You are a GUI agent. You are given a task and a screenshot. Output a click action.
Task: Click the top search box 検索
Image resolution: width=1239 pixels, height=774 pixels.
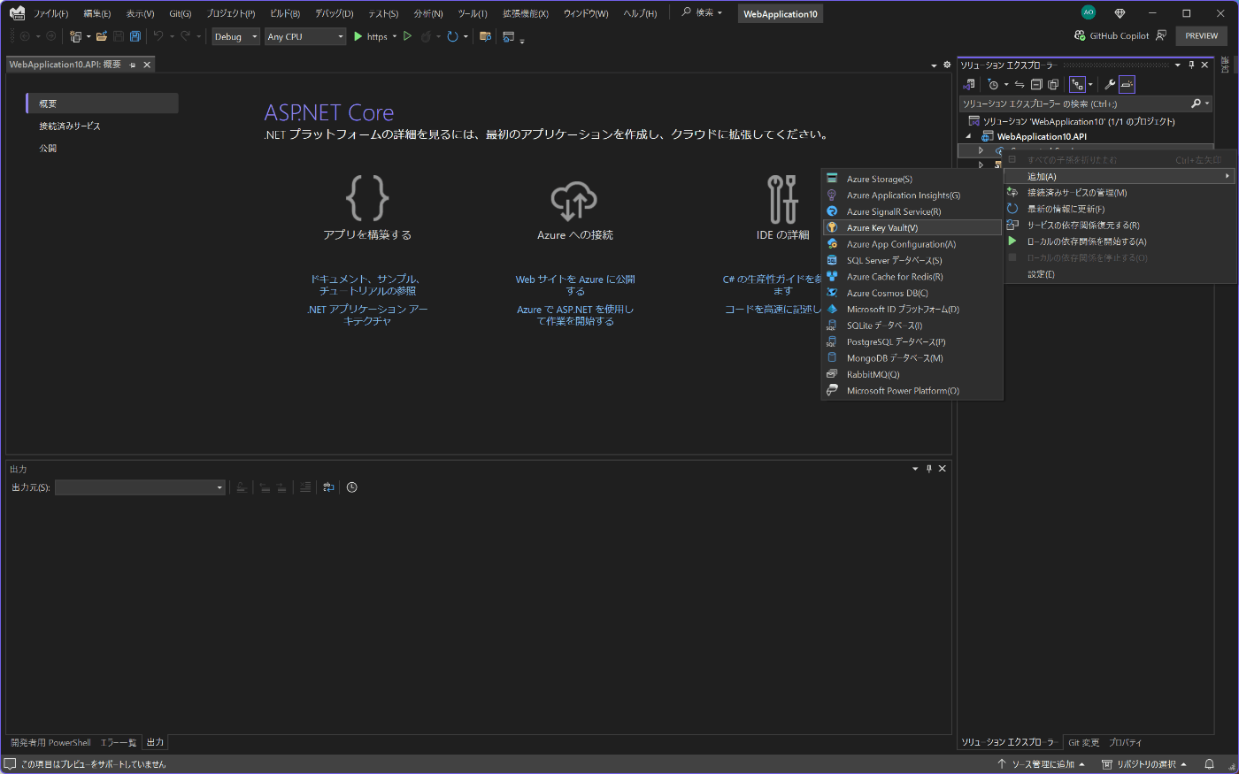click(702, 12)
